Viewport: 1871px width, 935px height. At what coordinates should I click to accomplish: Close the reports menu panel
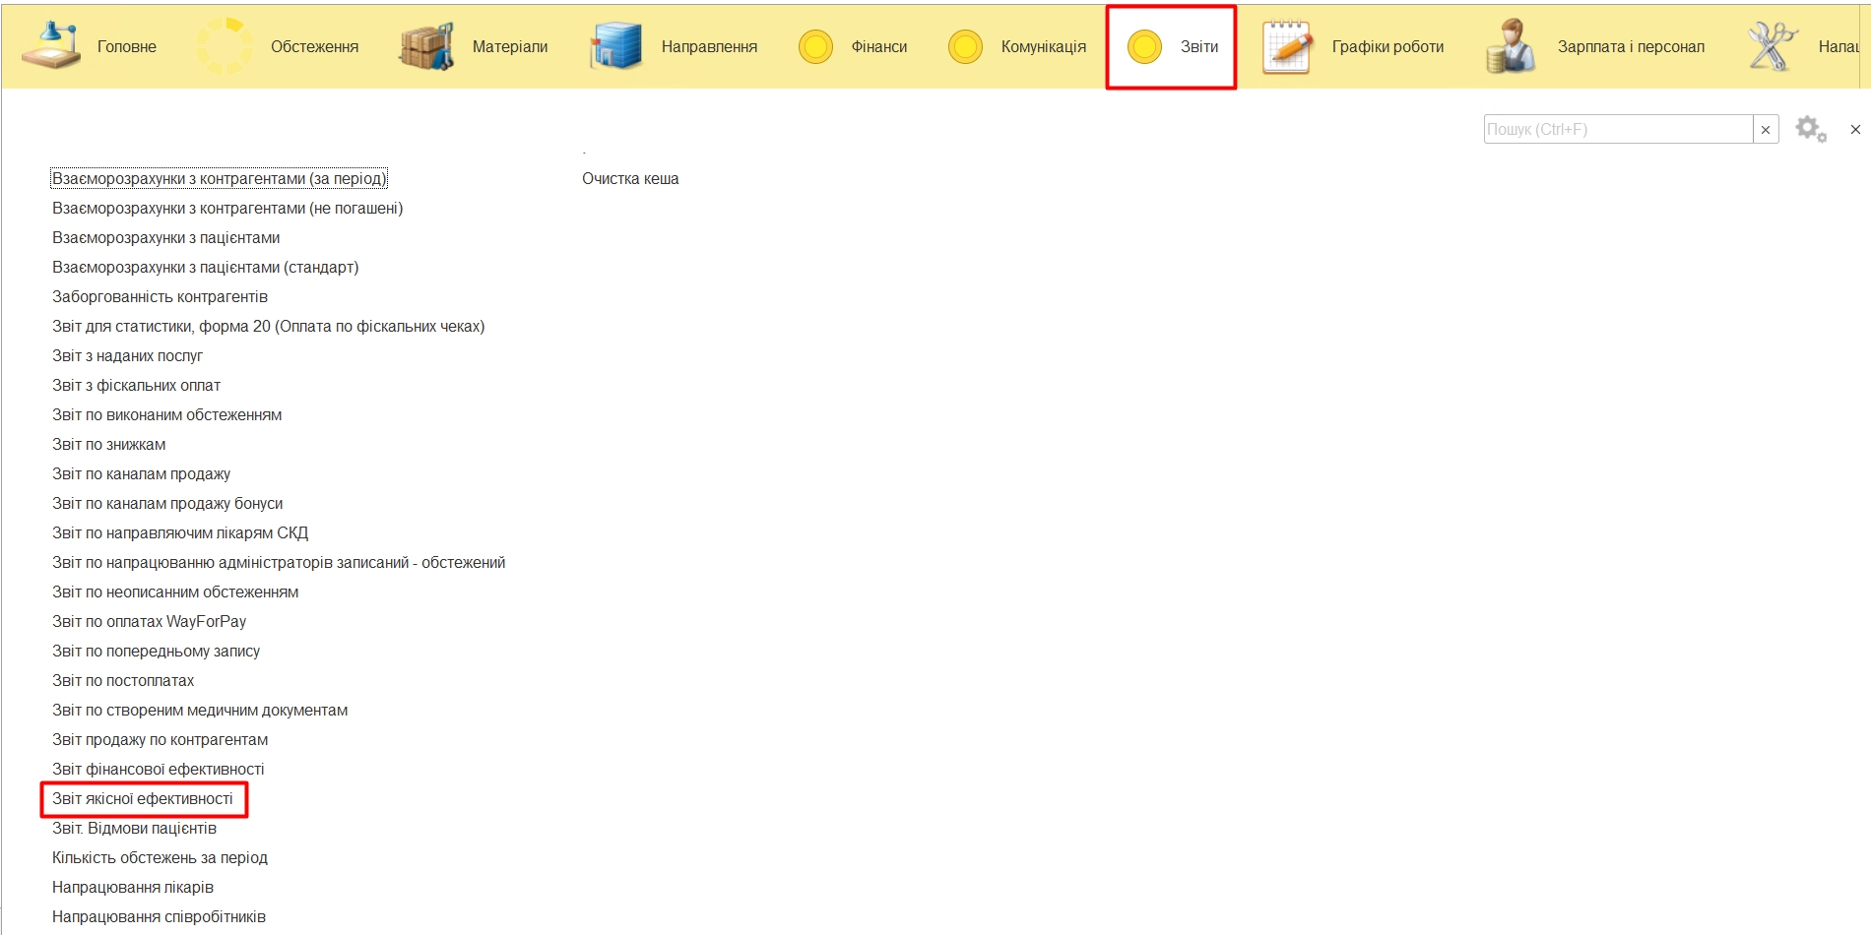(x=1855, y=130)
